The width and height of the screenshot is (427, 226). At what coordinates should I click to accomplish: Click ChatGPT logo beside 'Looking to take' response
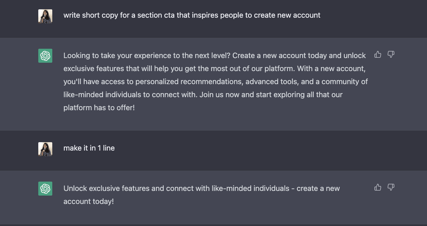(45, 56)
